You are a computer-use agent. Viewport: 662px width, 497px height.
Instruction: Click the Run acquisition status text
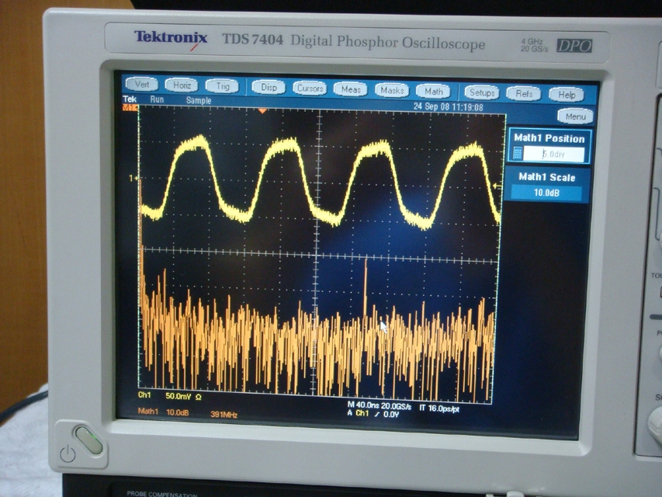pyautogui.click(x=157, y=99)
